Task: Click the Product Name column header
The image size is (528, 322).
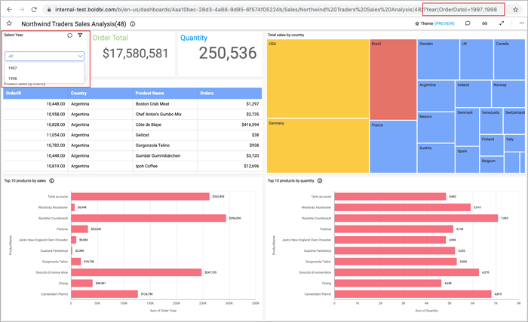Action: point(153,94)
